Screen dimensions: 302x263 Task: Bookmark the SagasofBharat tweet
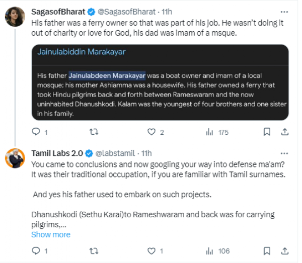267,132
